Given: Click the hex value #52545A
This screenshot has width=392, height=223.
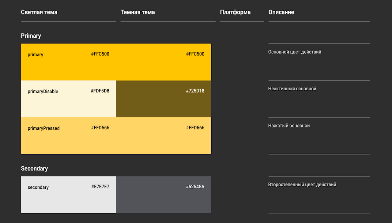Looking at the screenshot, I should 195,187.
